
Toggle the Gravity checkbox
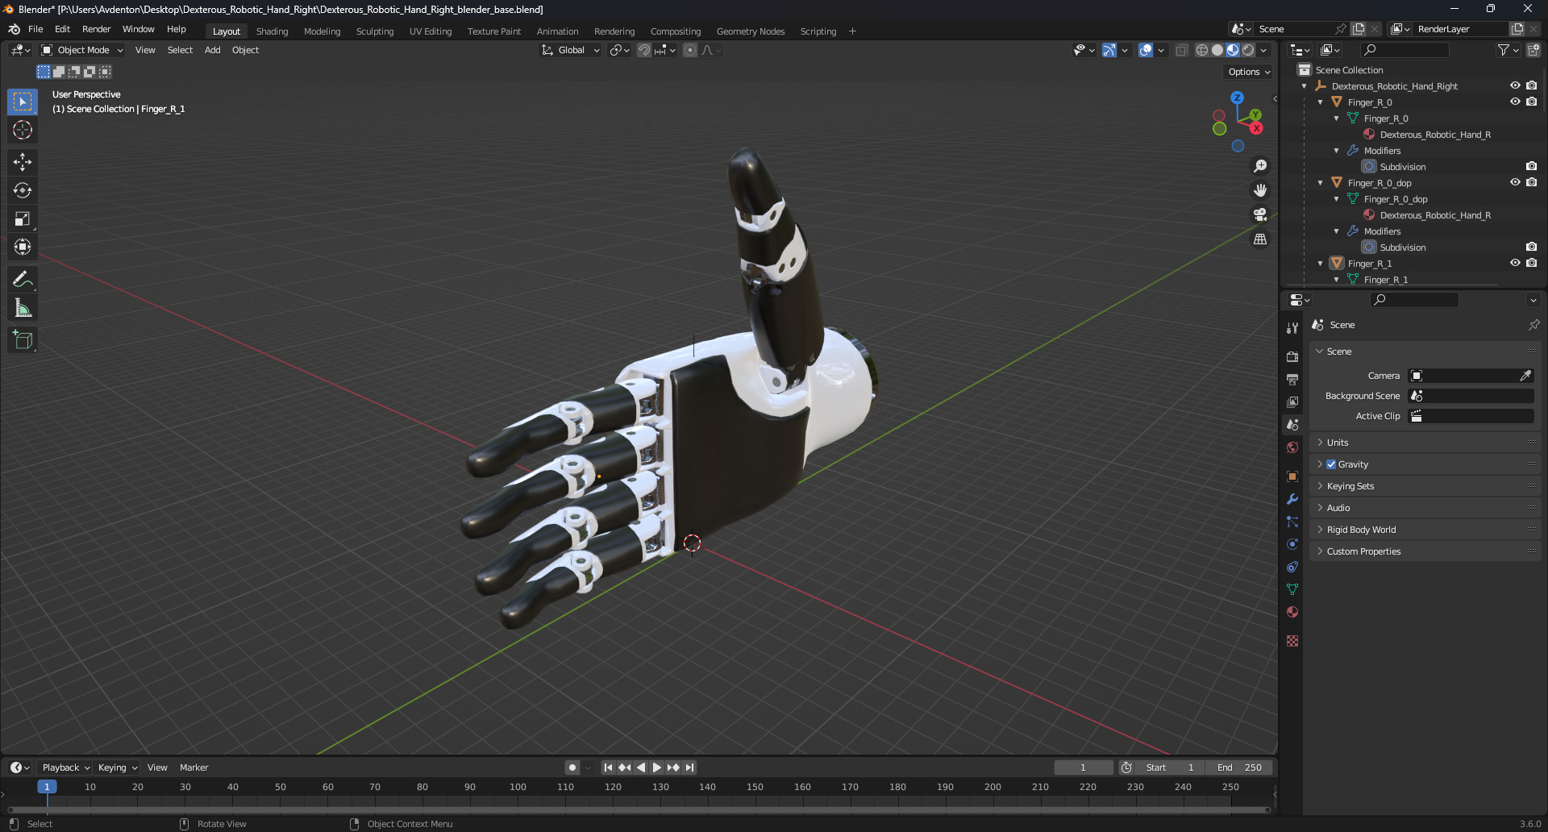1331,464
